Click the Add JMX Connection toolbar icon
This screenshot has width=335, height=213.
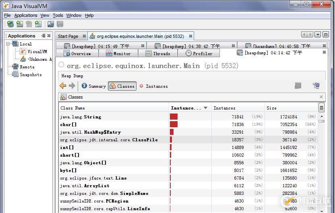tap(20, 24)
